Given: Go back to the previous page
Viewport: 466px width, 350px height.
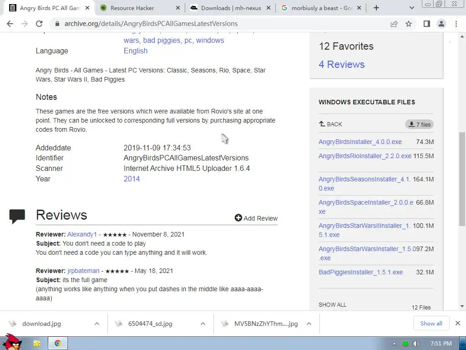Looking at the screenshot, I should pos(10,24).
